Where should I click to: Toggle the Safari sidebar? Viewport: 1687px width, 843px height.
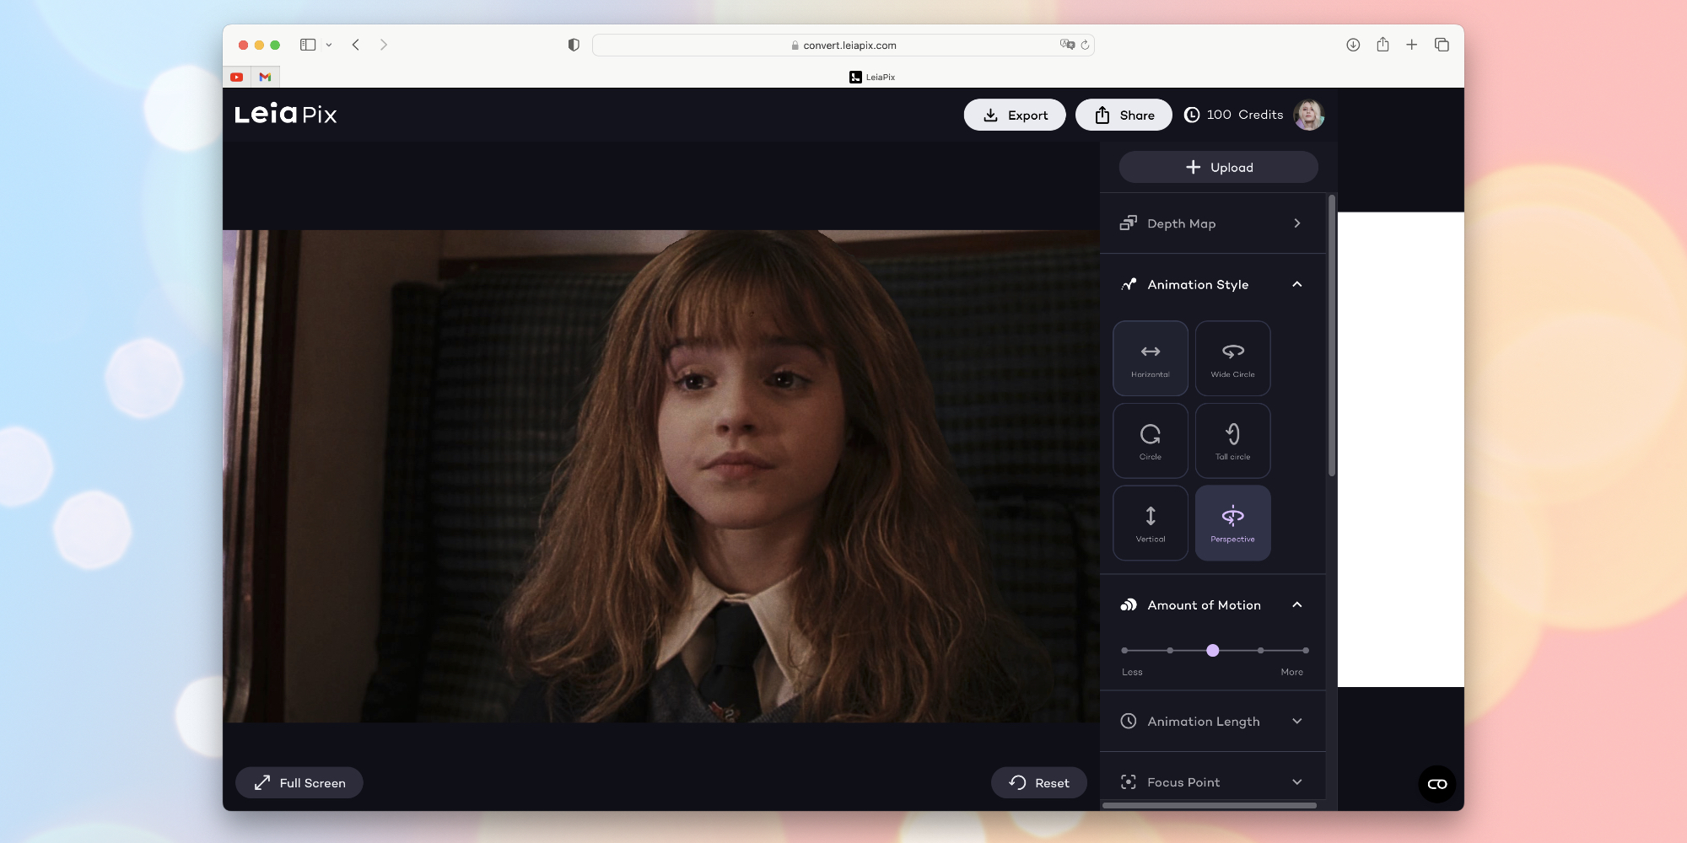tap(308, 45)
